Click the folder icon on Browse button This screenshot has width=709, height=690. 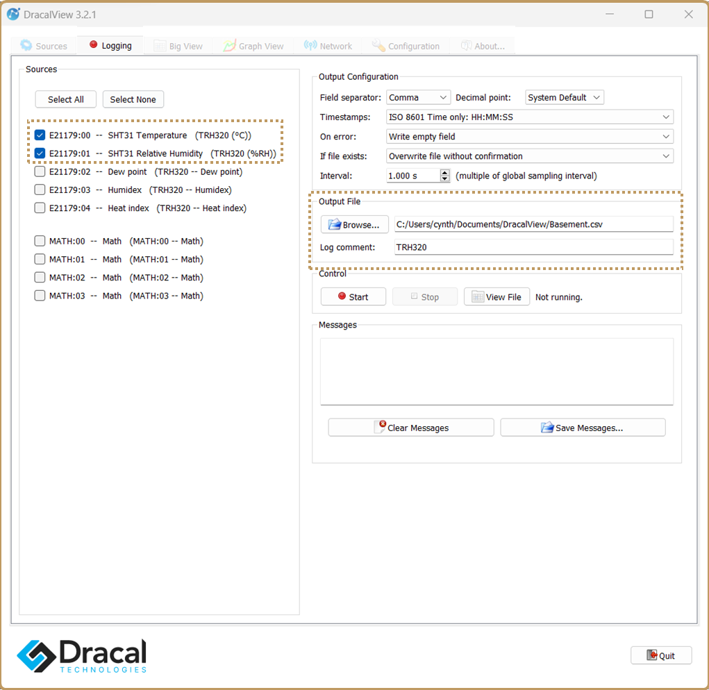click(x=334, y=225)
